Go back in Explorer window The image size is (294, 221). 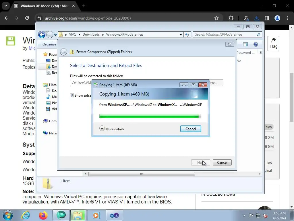[42, 35]
